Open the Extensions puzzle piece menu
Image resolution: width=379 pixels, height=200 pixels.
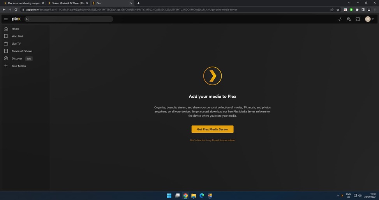pyautogui.click(x=357, y=10)
